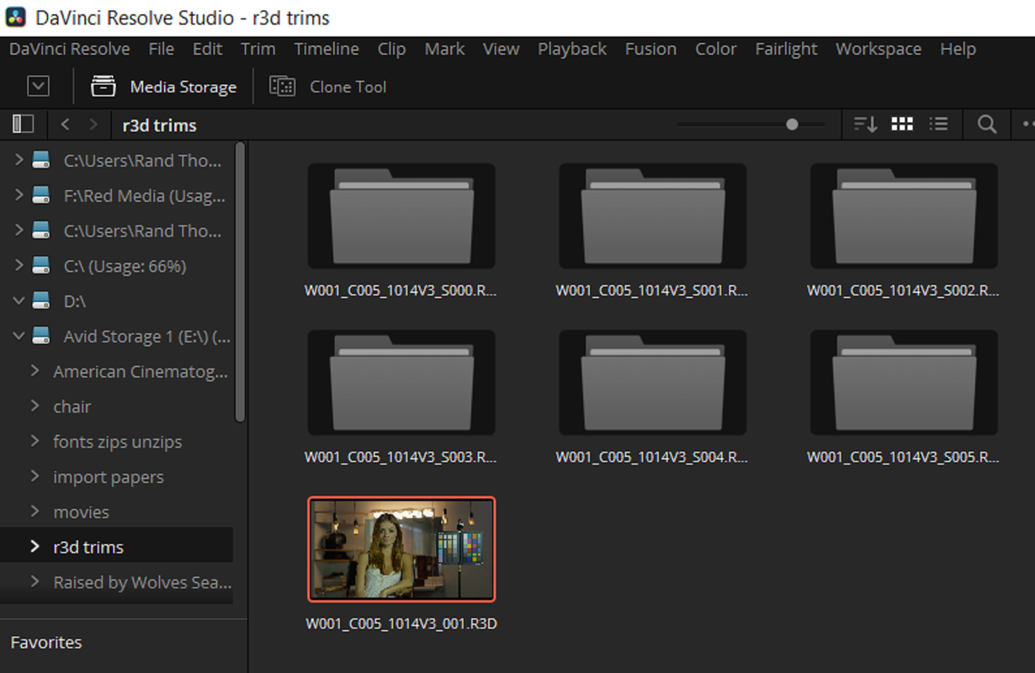
Task: Click the layout dropdown arrow near Media Storage
Action: (39, 86)
